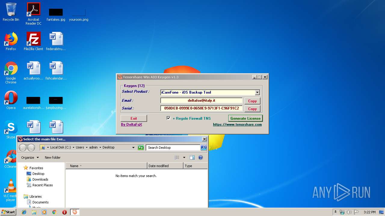Open Internet Explorer in taskbar
Image resolution: width=385 pixels, height=216 pixels.
[x=24, y=212]
